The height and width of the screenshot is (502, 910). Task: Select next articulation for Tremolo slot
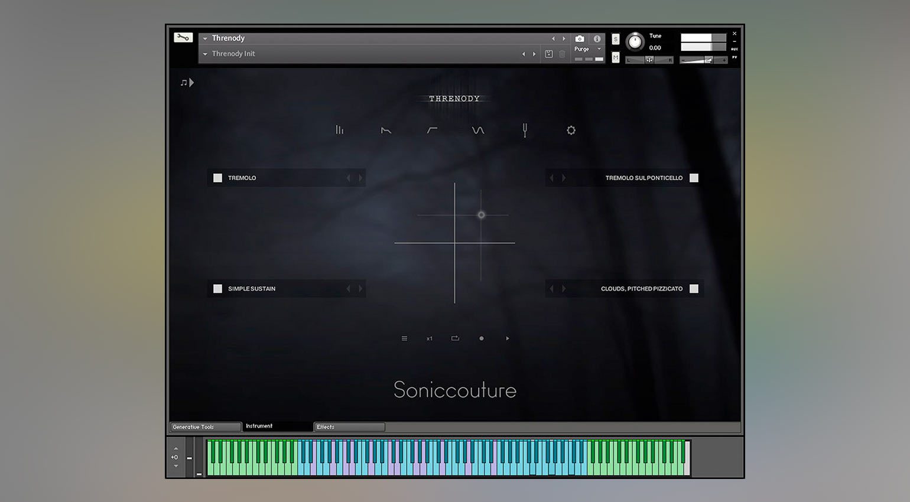(360, 178)
